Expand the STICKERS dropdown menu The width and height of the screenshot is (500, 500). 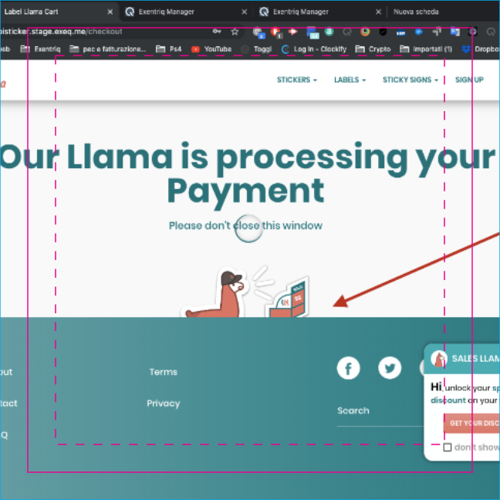coord(296,79)
